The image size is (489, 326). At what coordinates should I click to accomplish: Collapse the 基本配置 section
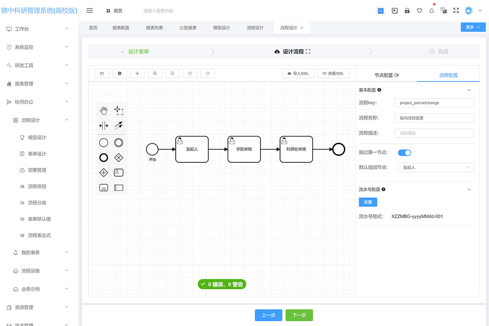(469, 90)
